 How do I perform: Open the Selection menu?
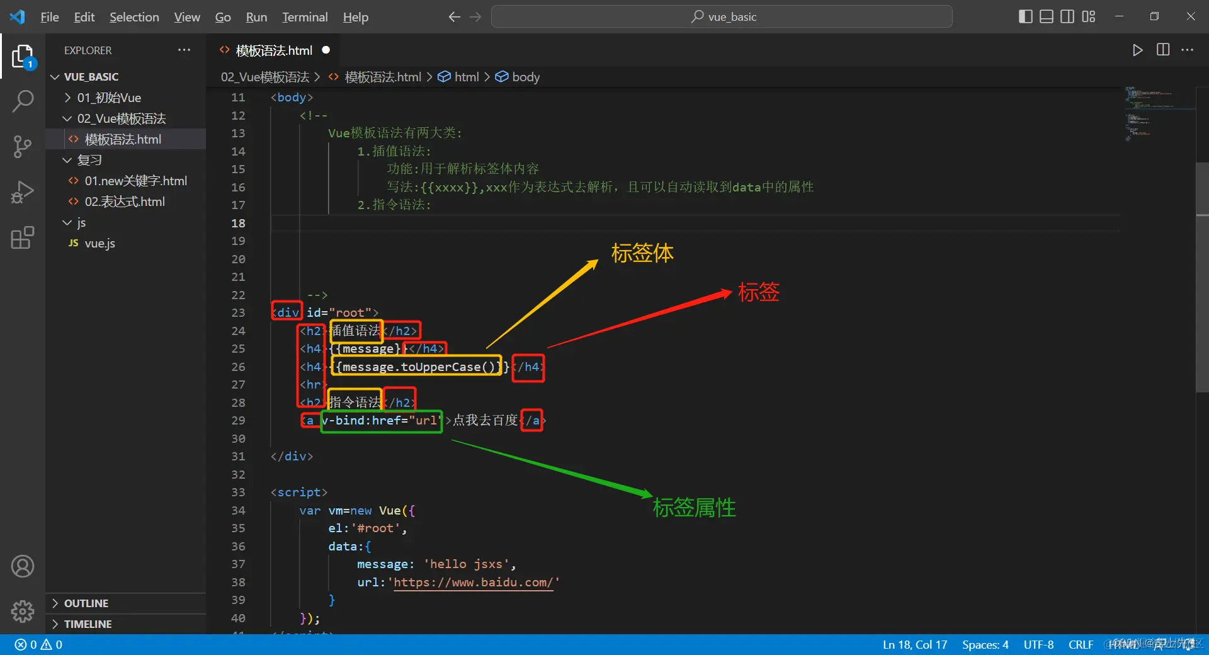coord(134,17)
